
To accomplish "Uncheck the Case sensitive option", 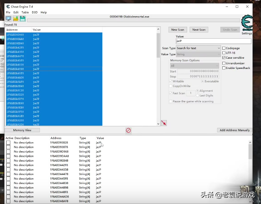I will point(224,58).
